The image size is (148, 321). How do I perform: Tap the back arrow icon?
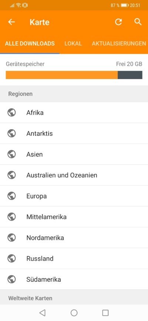coord(11,22)
